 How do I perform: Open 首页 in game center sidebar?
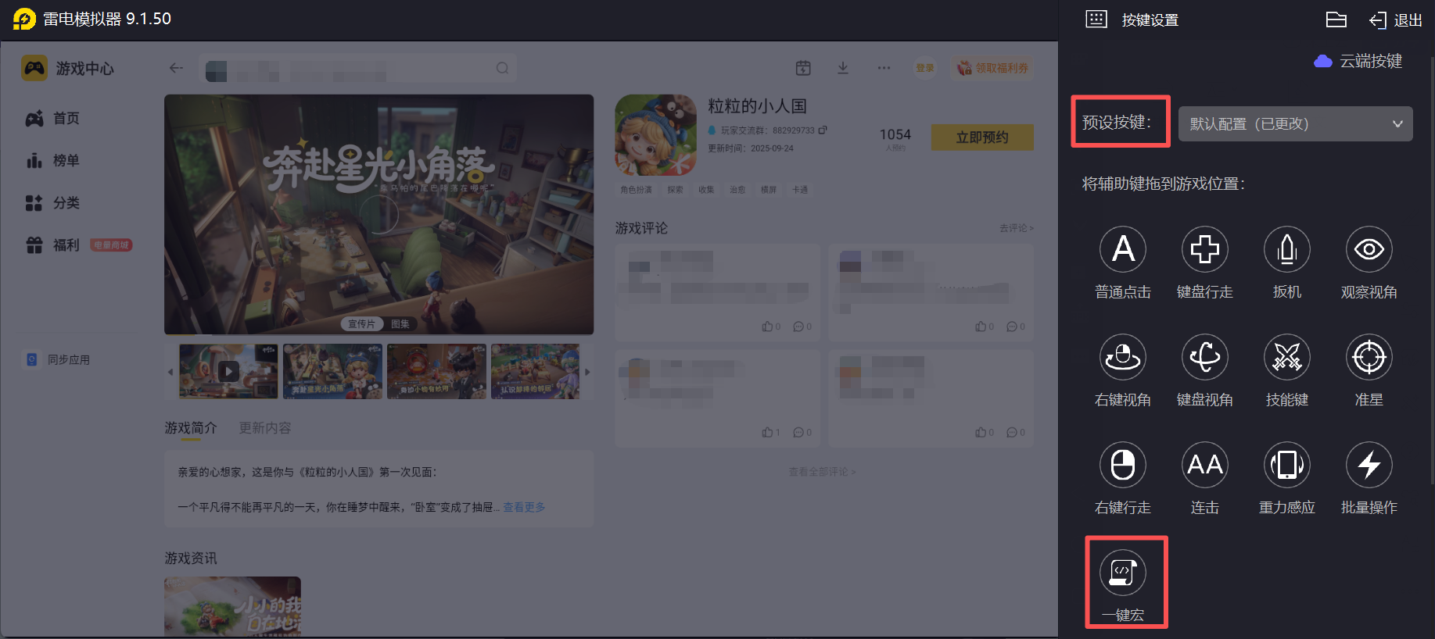(52, 118)
